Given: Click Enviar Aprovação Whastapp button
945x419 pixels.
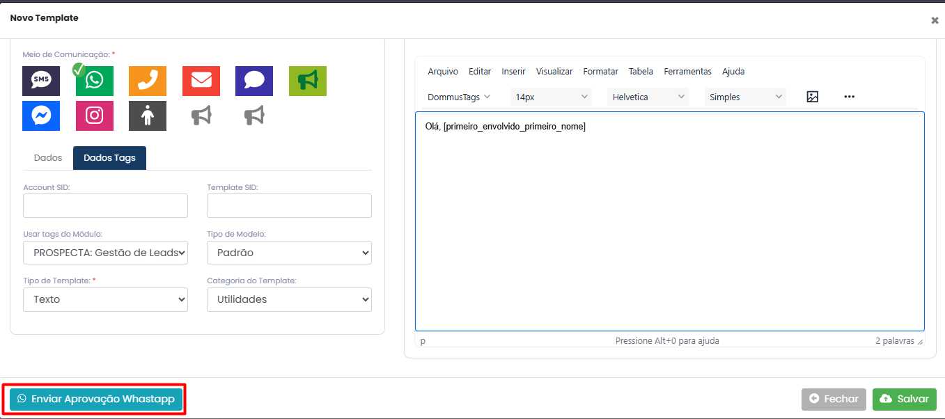Looking at the screenshot, I should click(x=96, y=399).
